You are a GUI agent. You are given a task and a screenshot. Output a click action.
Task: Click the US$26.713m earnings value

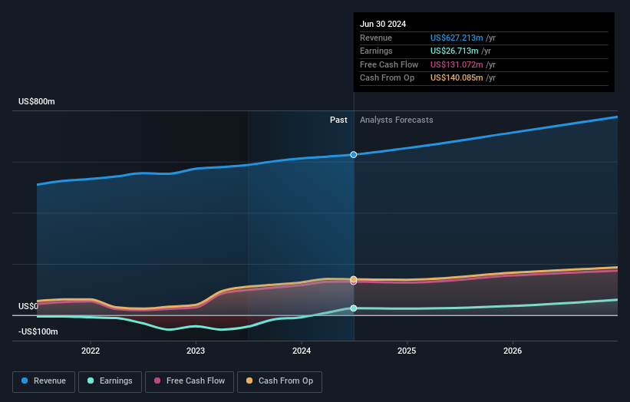[454, 51]
